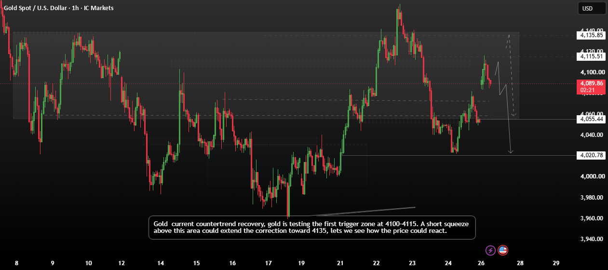608x270 pixels.
Task: Open the US flag economic event icon
Action: [503, 250]
